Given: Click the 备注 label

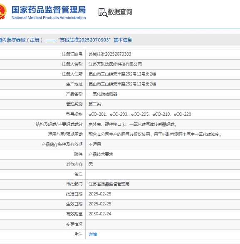Looking at the screenshot, I should click(x=78, y=174).
